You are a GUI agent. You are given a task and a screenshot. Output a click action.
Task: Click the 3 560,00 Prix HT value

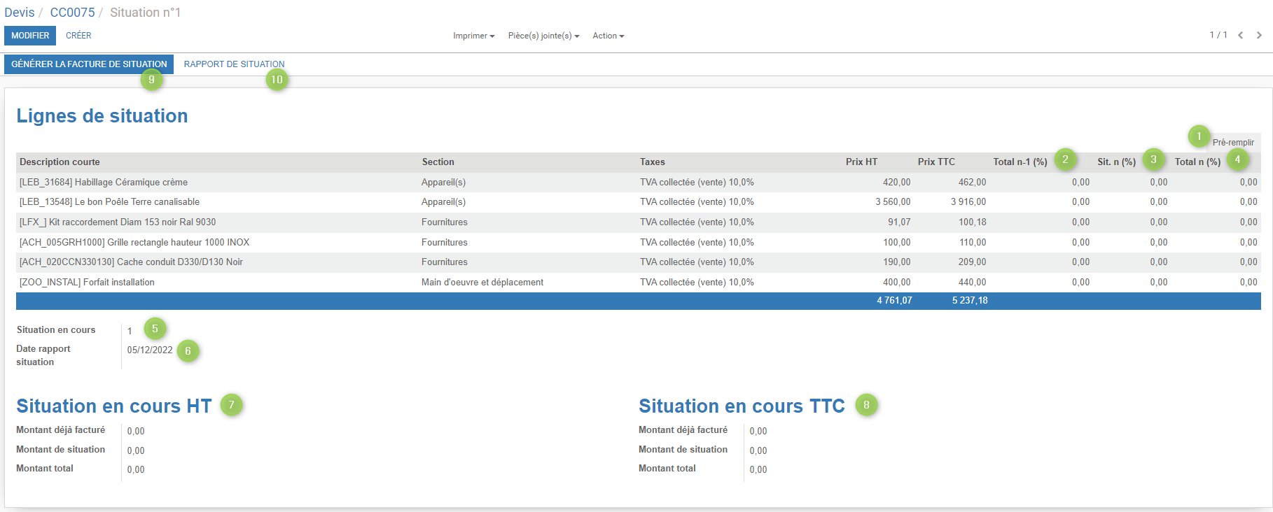[x=893, y=202]
